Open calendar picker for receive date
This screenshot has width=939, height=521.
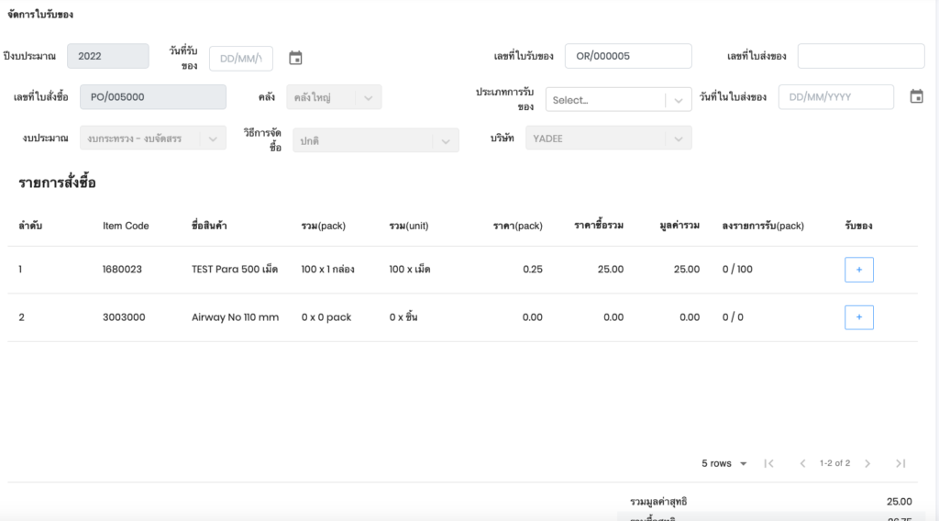pyautogui.click(x=295, y=58)
